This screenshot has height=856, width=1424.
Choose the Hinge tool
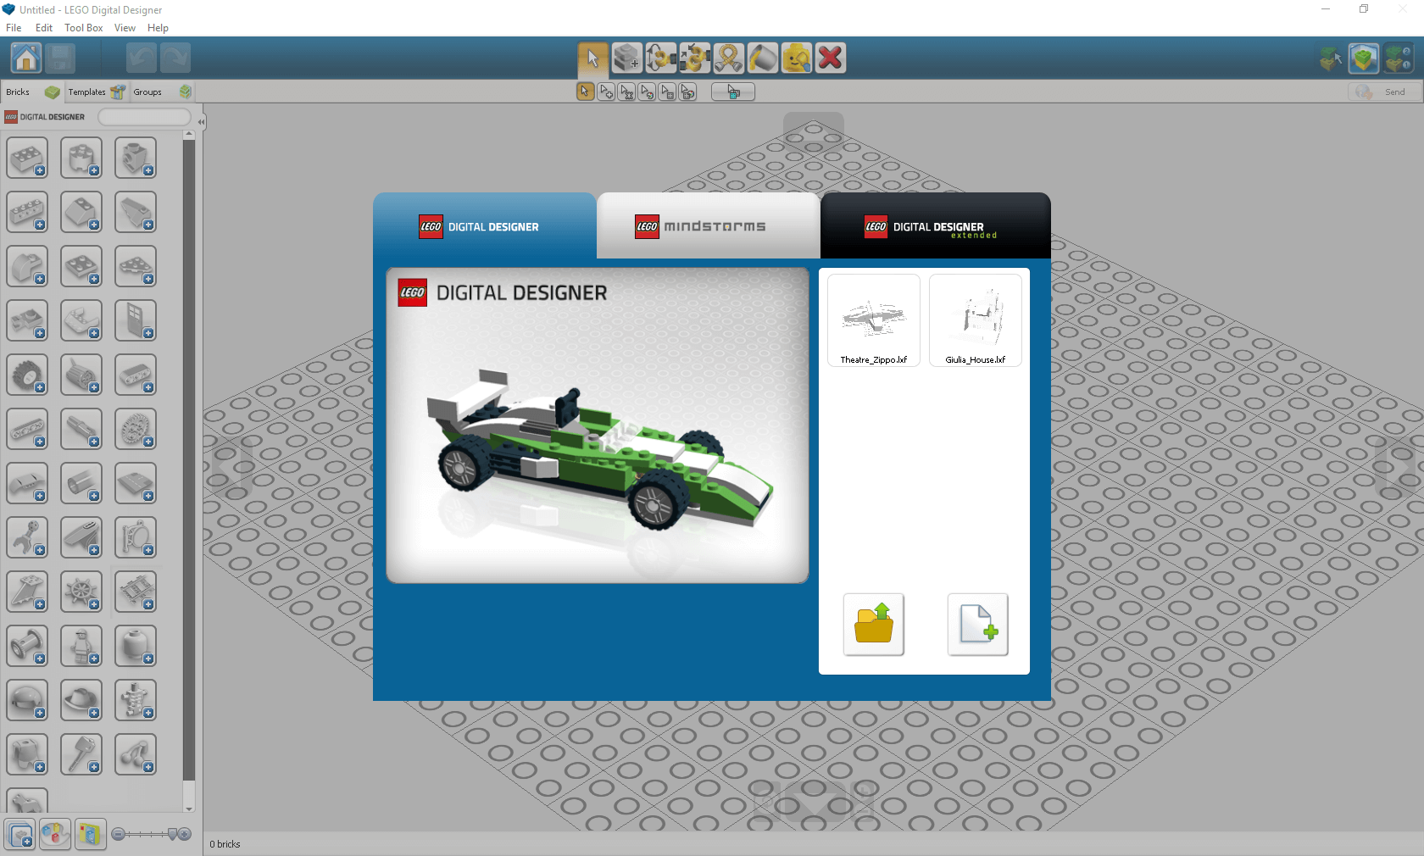click(660, 58)
